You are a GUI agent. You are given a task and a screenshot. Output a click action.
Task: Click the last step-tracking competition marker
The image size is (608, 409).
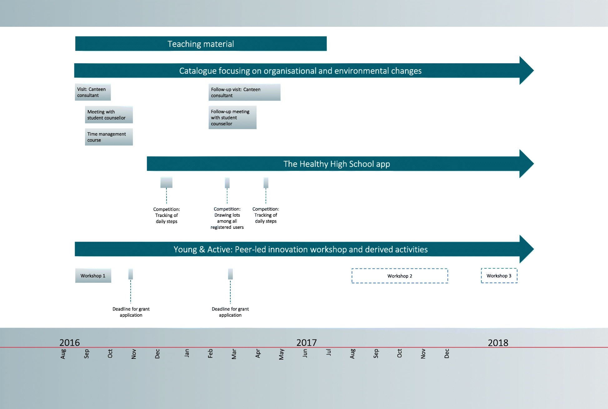[266, 183]
